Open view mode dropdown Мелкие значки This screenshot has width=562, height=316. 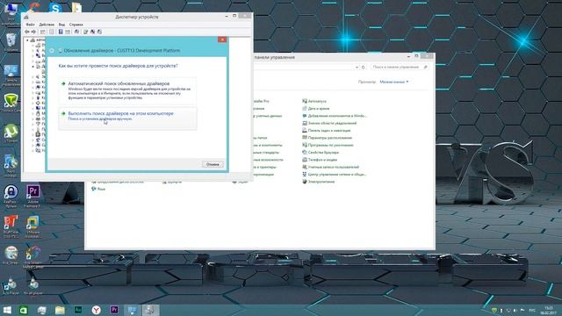[x=394, y=82]
